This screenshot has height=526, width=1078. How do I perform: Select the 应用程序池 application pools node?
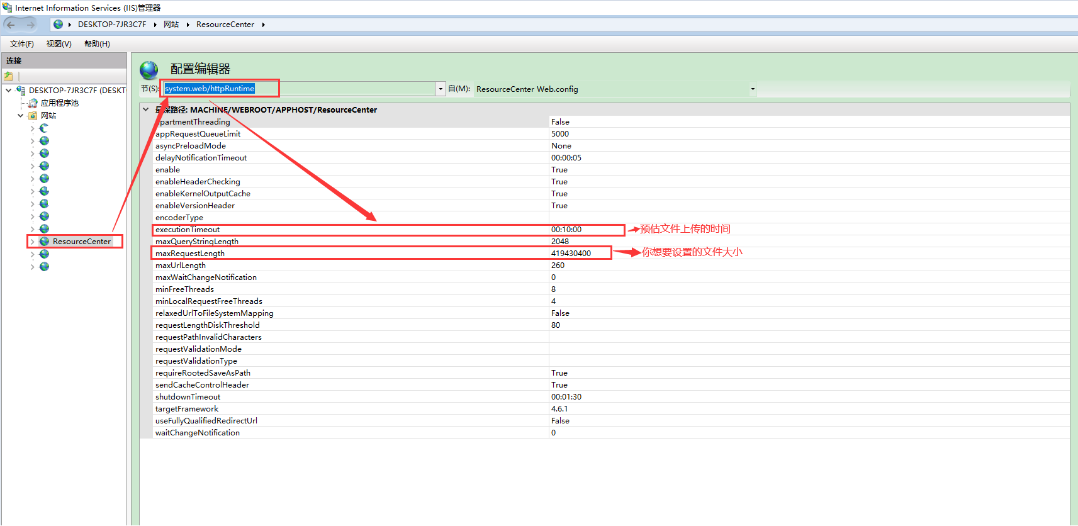(x=59, y=103)
